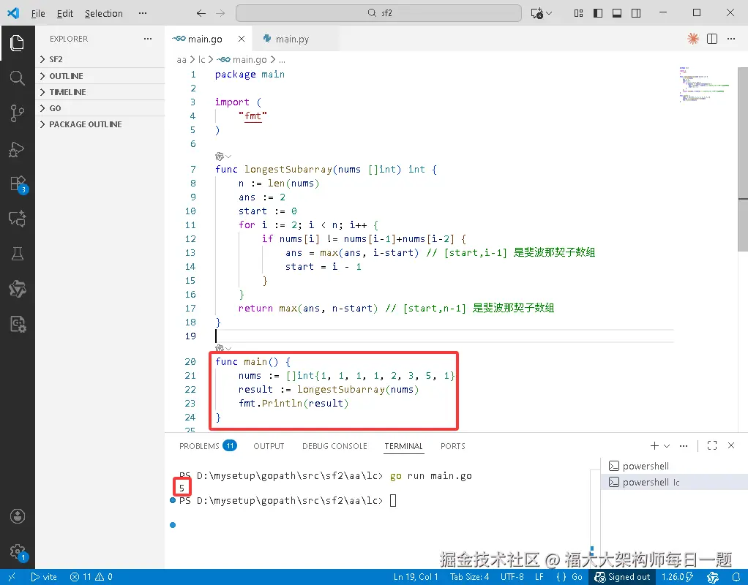This screenshot has width=748, height=585.
Task: Expand the GO section
Action: point(100,108)
